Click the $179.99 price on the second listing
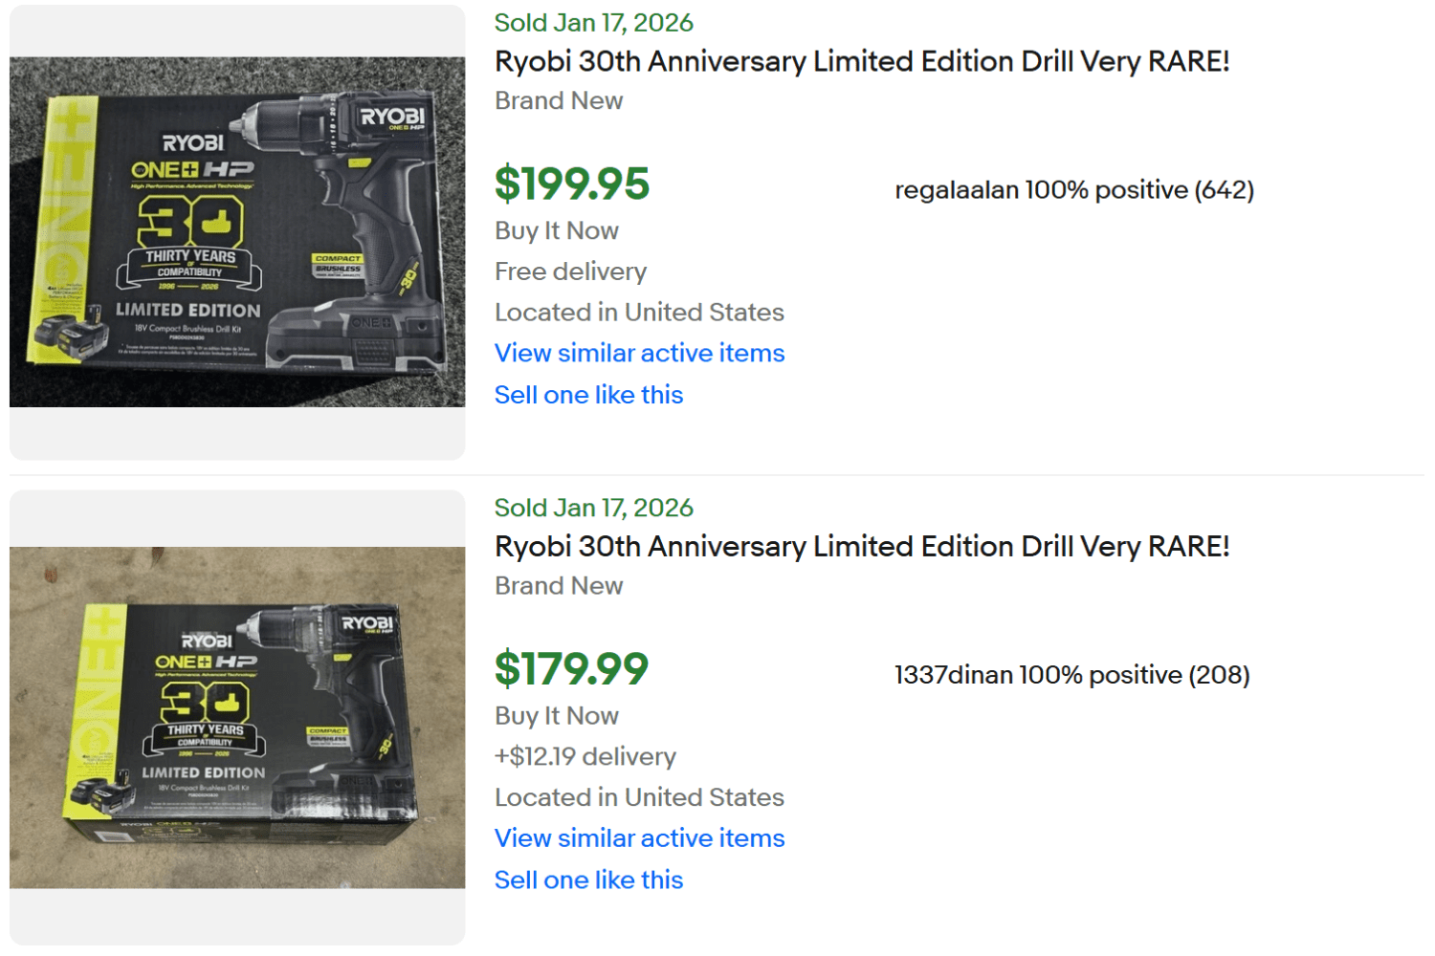This screenshot has width=1435, height=956. 571,669
